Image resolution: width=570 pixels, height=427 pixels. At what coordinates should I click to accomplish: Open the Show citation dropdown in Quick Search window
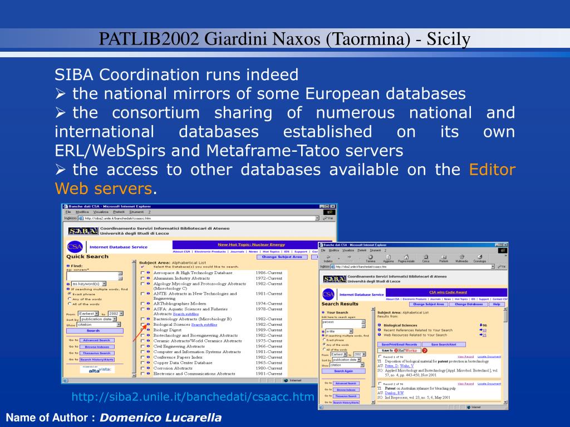pyautogui.click(x=99, y=325)
